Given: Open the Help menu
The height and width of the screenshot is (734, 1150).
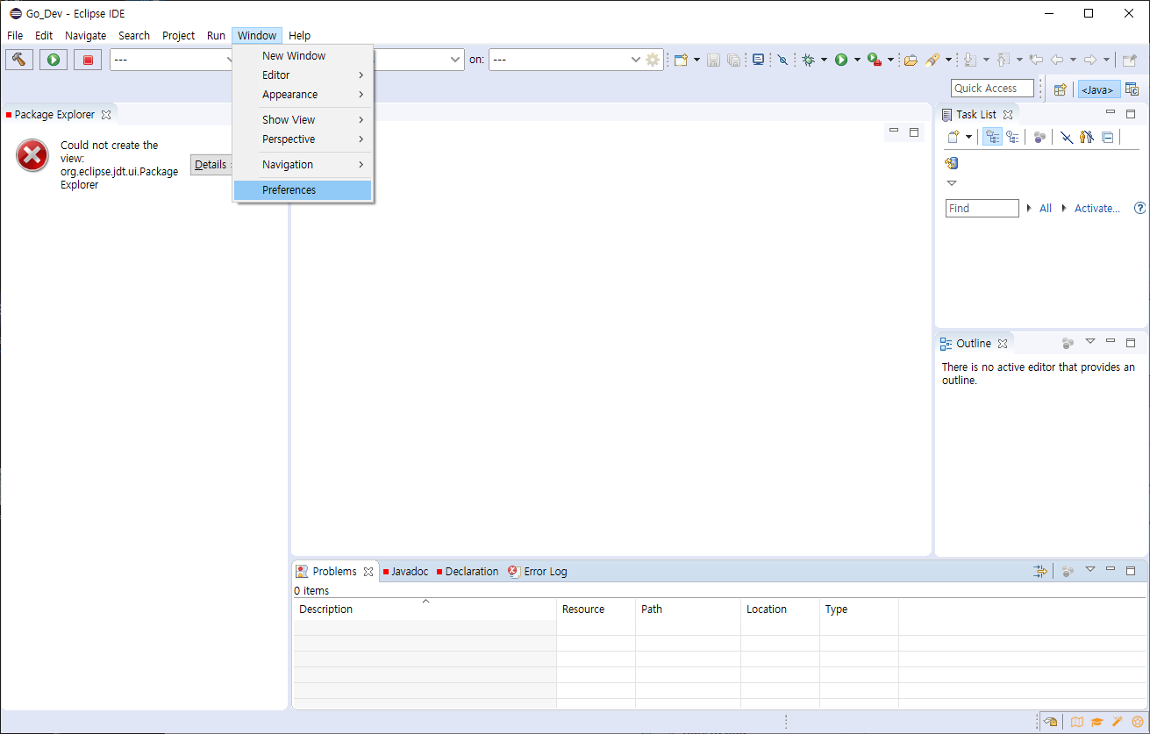Looking at the screenshot, I should 300,36.
